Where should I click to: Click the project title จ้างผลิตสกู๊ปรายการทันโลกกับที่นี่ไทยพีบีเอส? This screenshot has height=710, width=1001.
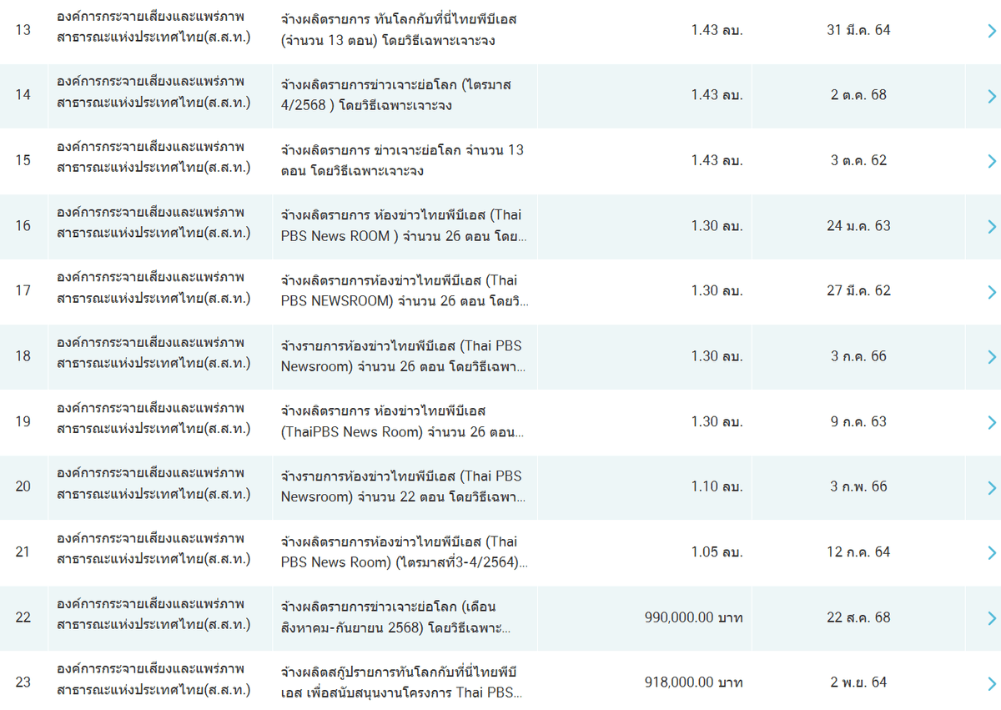click(x=401, y=682)
